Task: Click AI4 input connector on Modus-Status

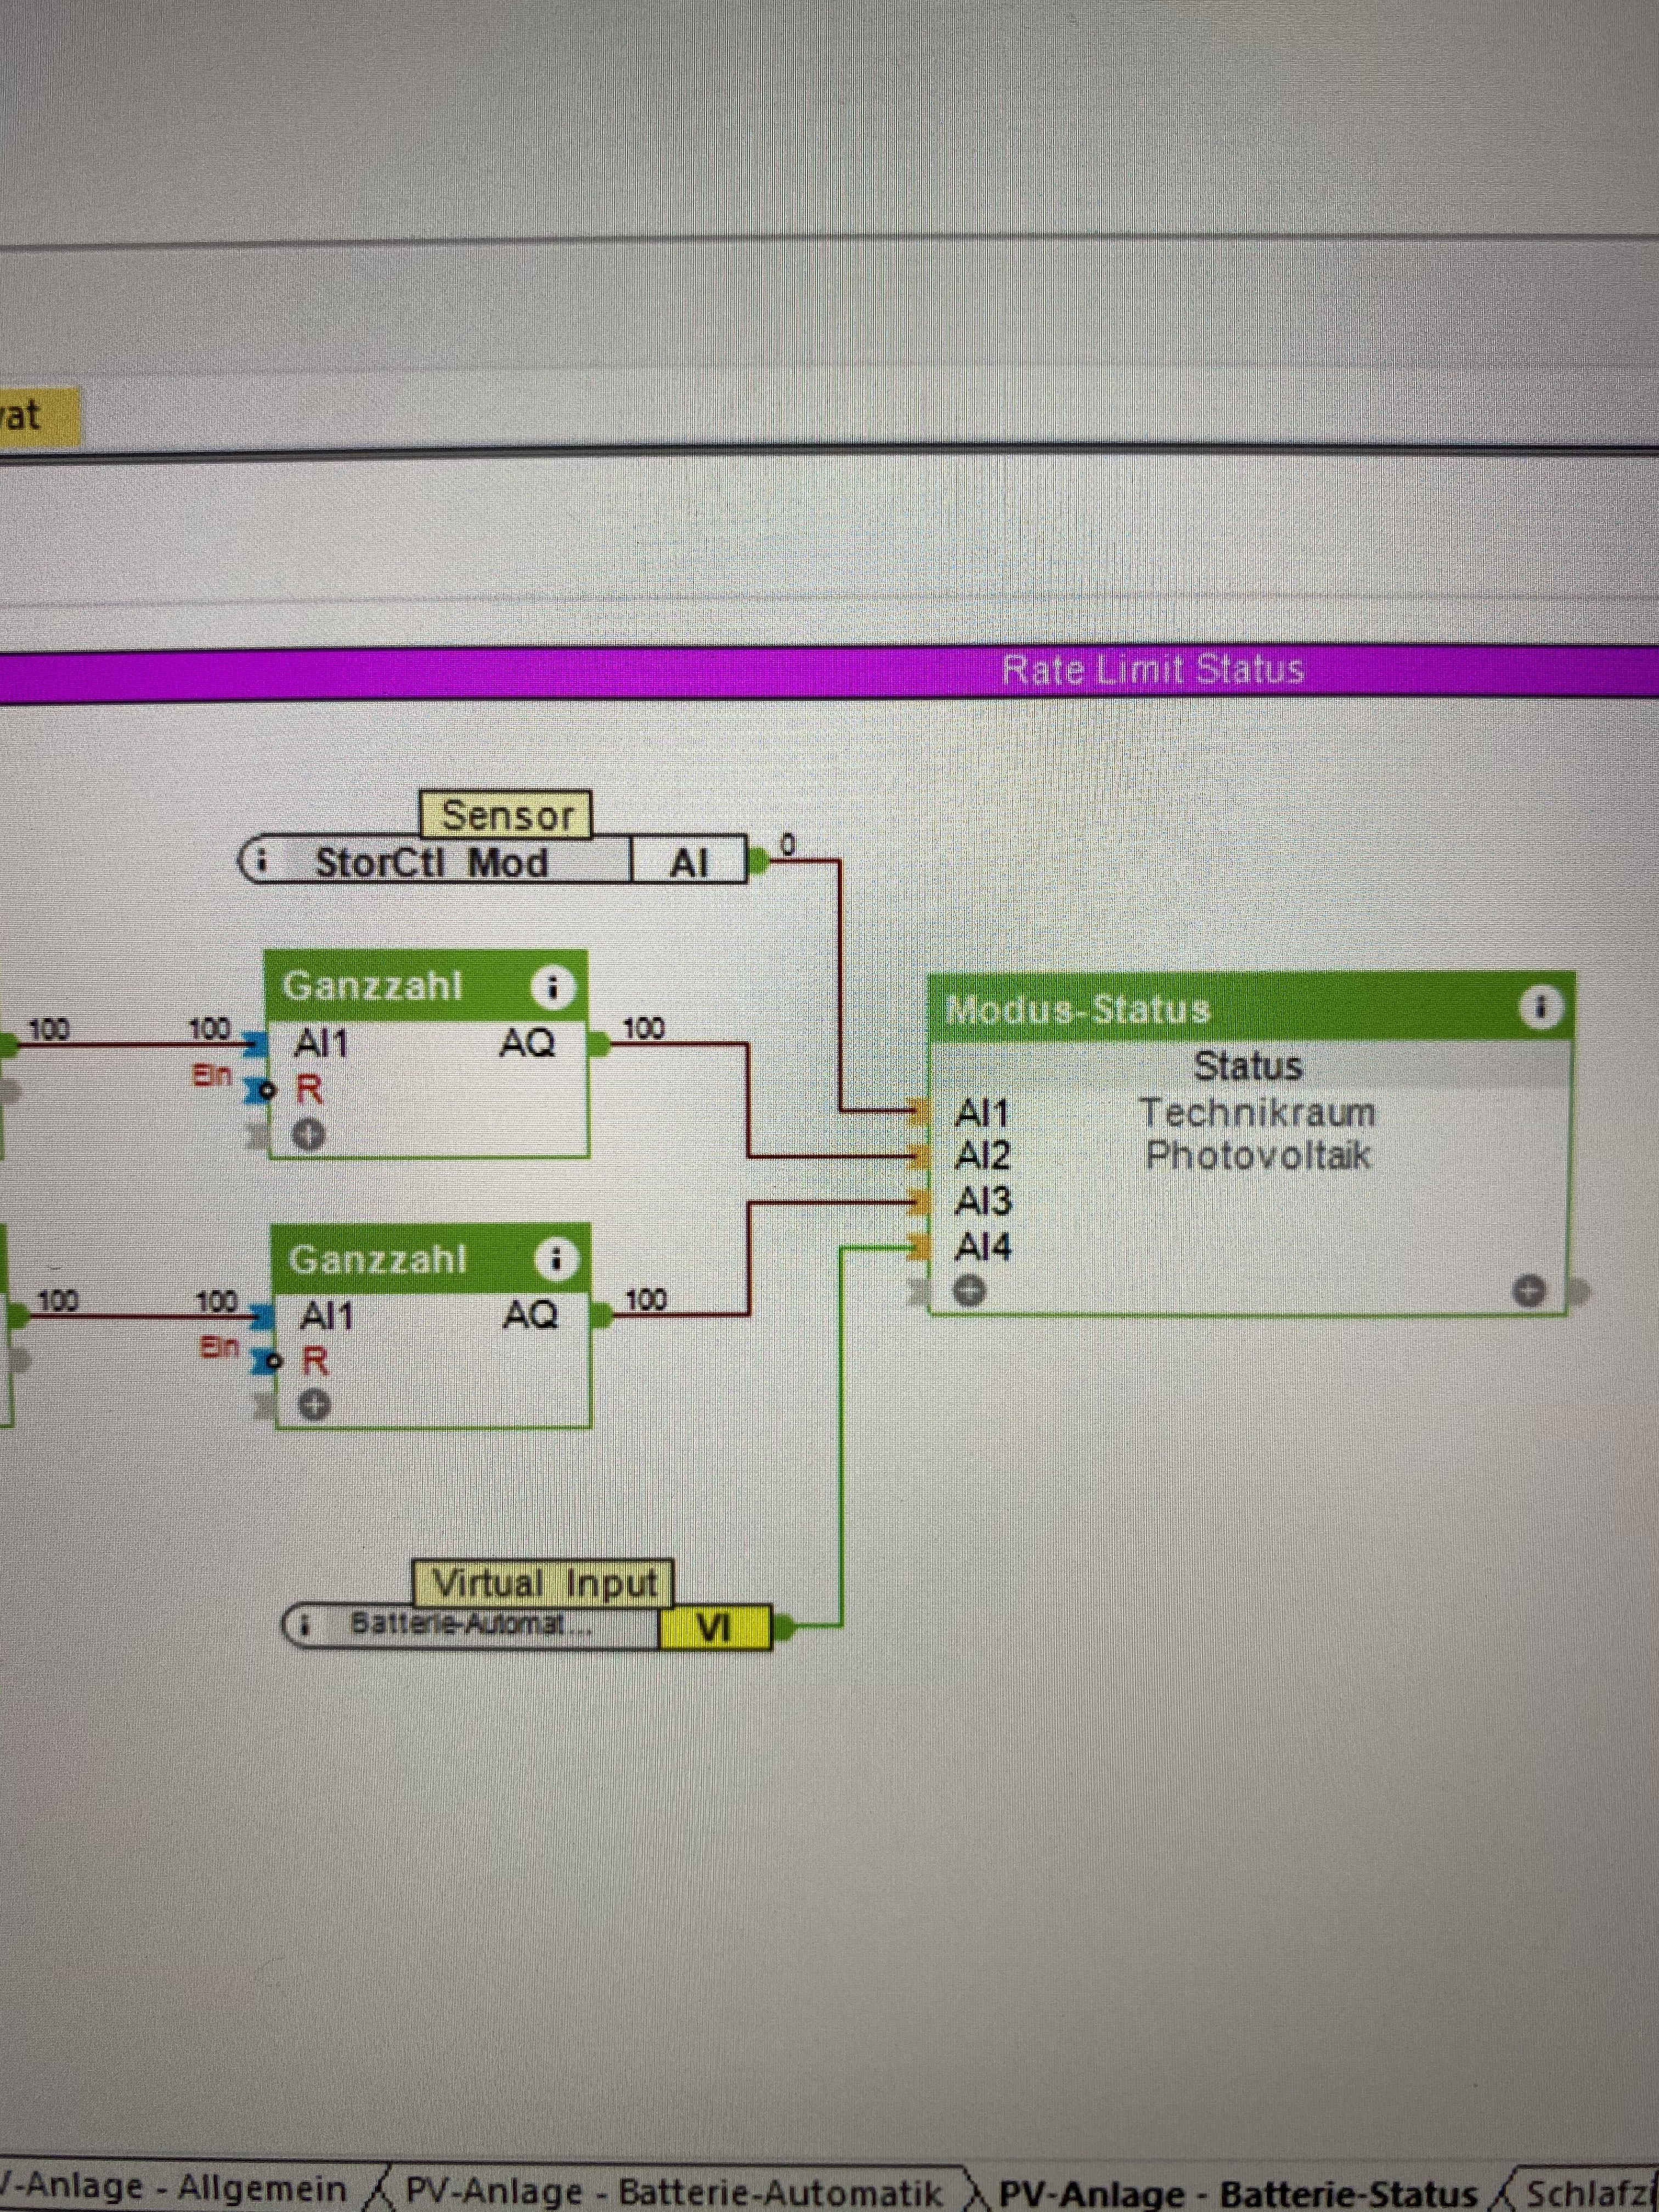Action: pyautogui.click(x=918, y=1246)
